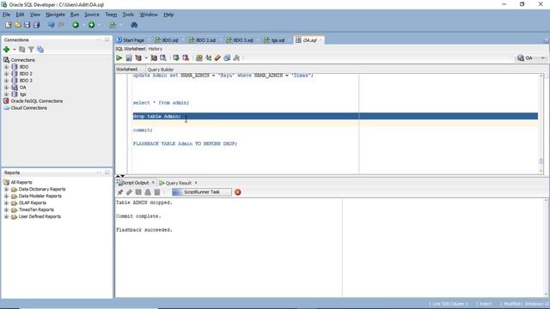Click the Explain Plan icon in worksheet toolbar
This screenshot has height=309, width=550.
click(x=138, y=58)
